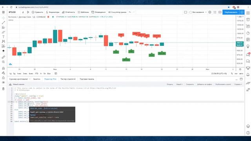
Task: Toggle percent scale on price axis
Action: 232,74
